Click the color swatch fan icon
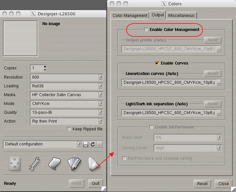The height and width of the screenshot is (192, 236). tap(74, 164)
